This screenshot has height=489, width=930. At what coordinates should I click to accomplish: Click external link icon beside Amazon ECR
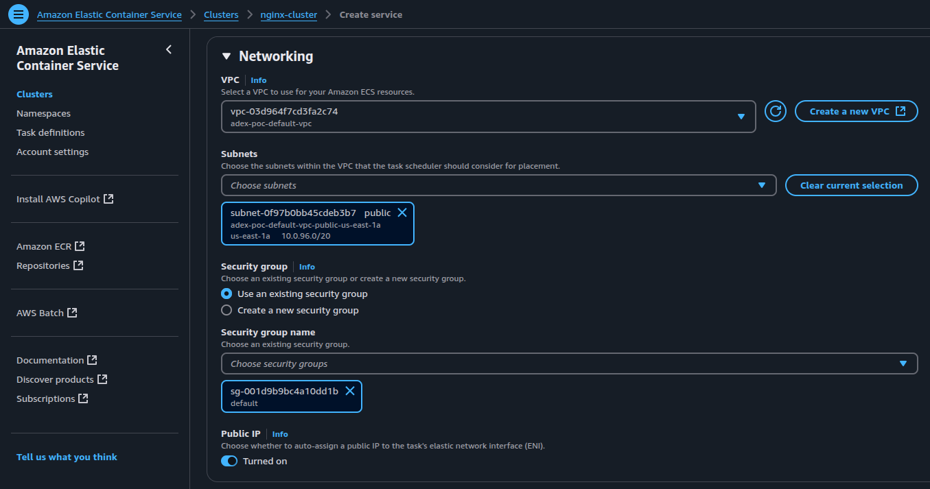pos(80,246)
